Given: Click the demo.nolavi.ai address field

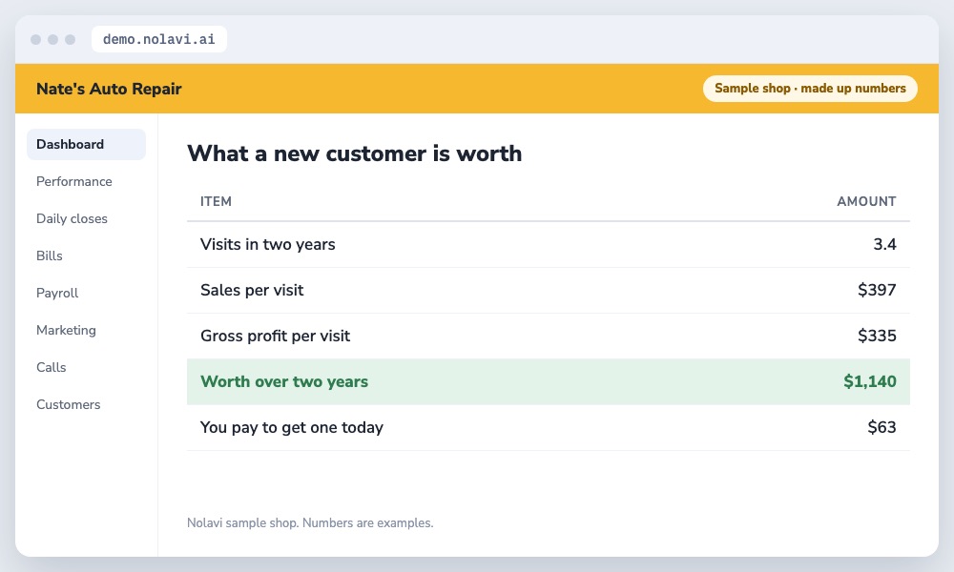Looking at the screenshot, I should (x=158, y=39).
